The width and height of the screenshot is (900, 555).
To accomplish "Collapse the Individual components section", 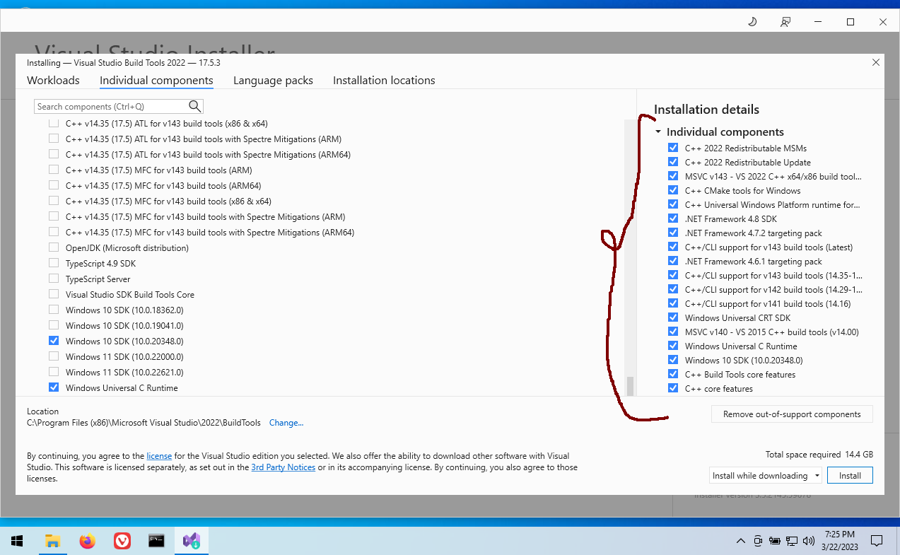I will [x=658, y=132].
